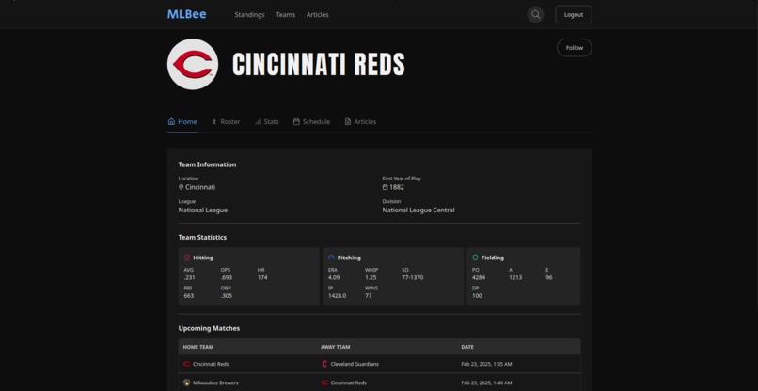The height and width of the screenshot is (391, 758).
Task: Click the ERA value 4.09
Action: tap(334, 277)
